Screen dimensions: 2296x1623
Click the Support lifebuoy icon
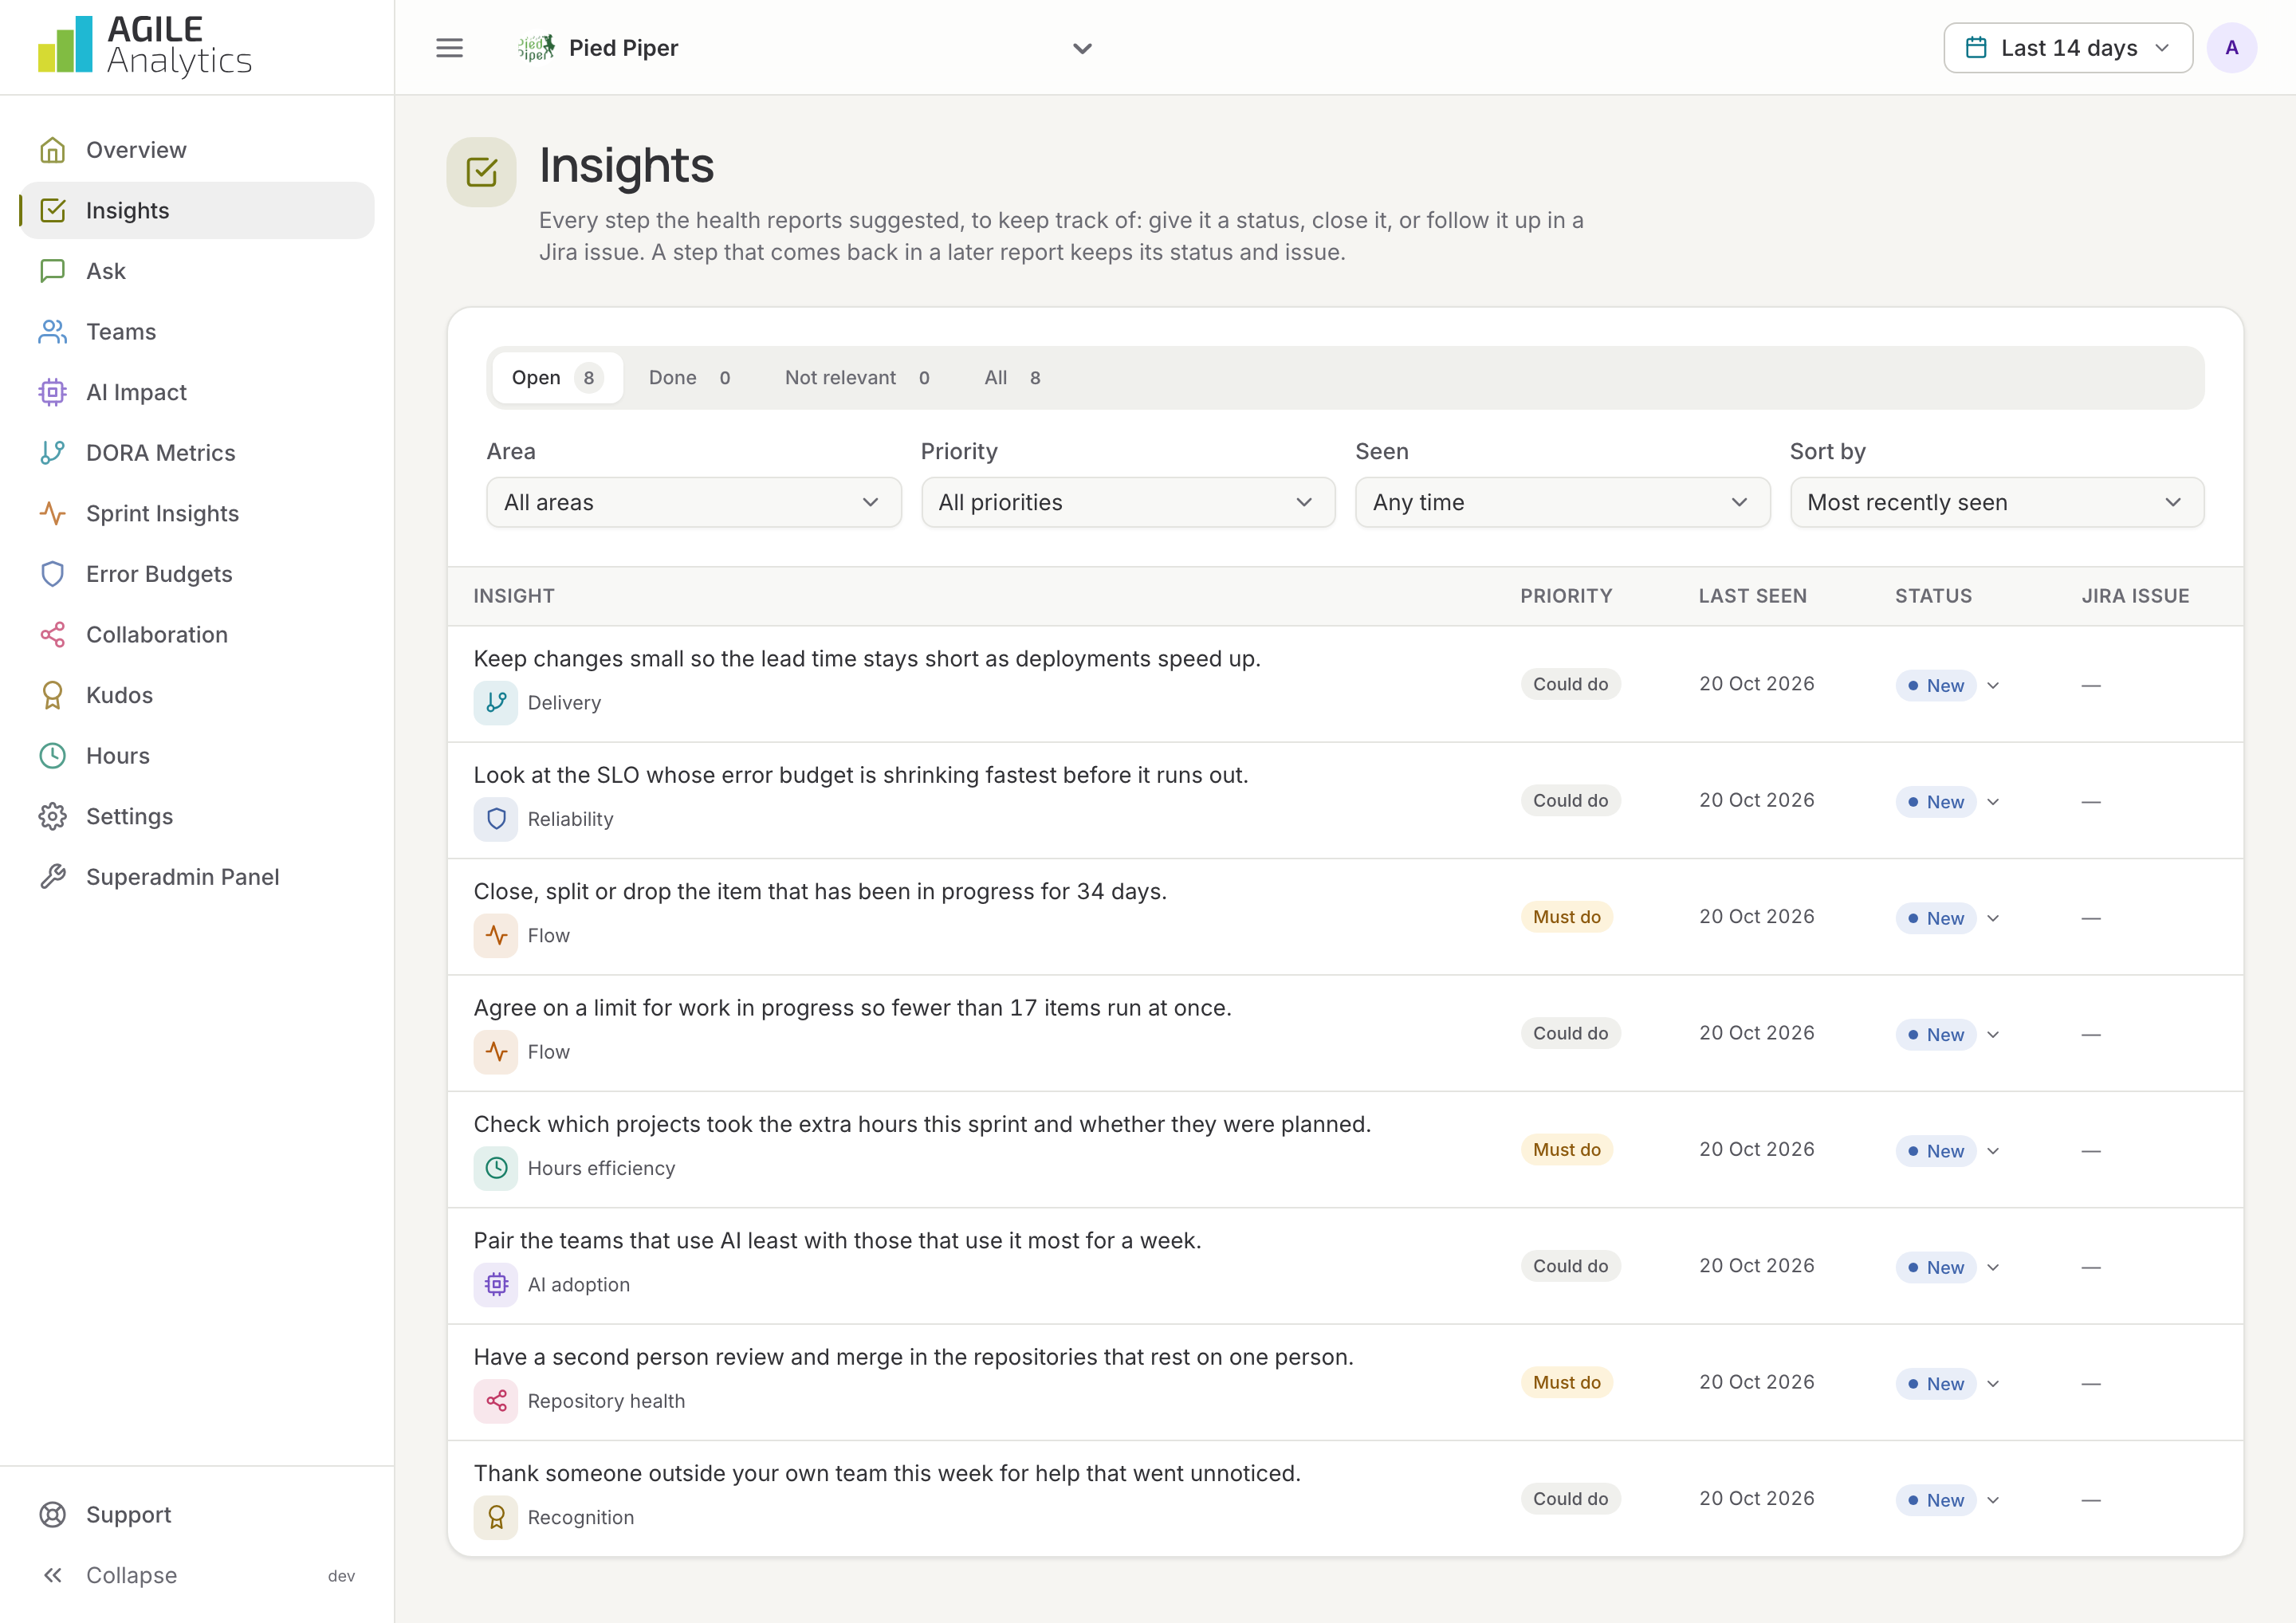53,1515
